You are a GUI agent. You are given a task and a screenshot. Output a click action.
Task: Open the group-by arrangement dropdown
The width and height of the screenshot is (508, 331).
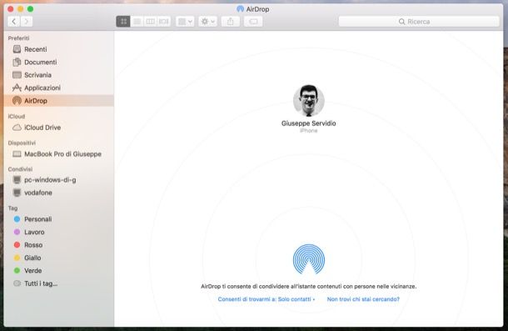[x=185, y=22]
